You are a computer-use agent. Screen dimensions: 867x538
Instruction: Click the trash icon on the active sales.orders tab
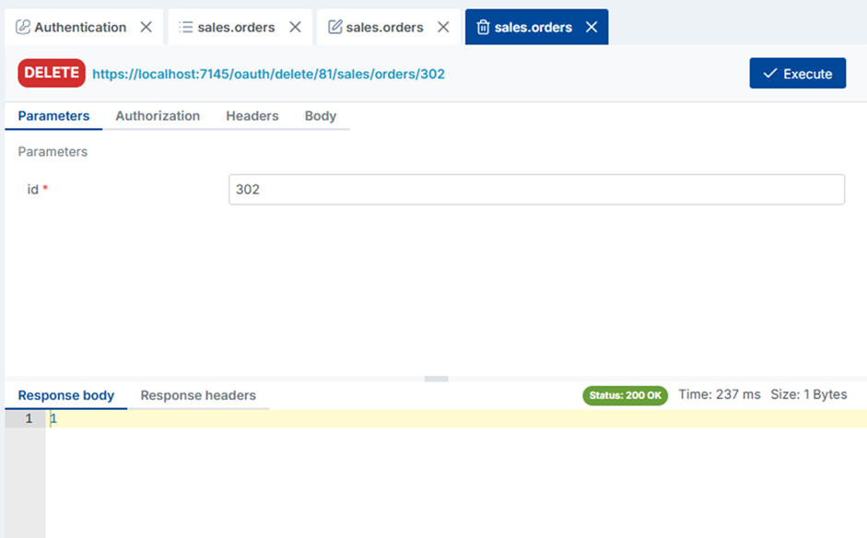tap(483, 27)
